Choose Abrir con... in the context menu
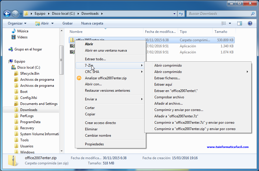 point(110,84)
